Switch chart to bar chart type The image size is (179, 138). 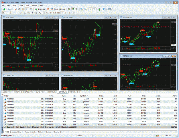tap(69, 9)
